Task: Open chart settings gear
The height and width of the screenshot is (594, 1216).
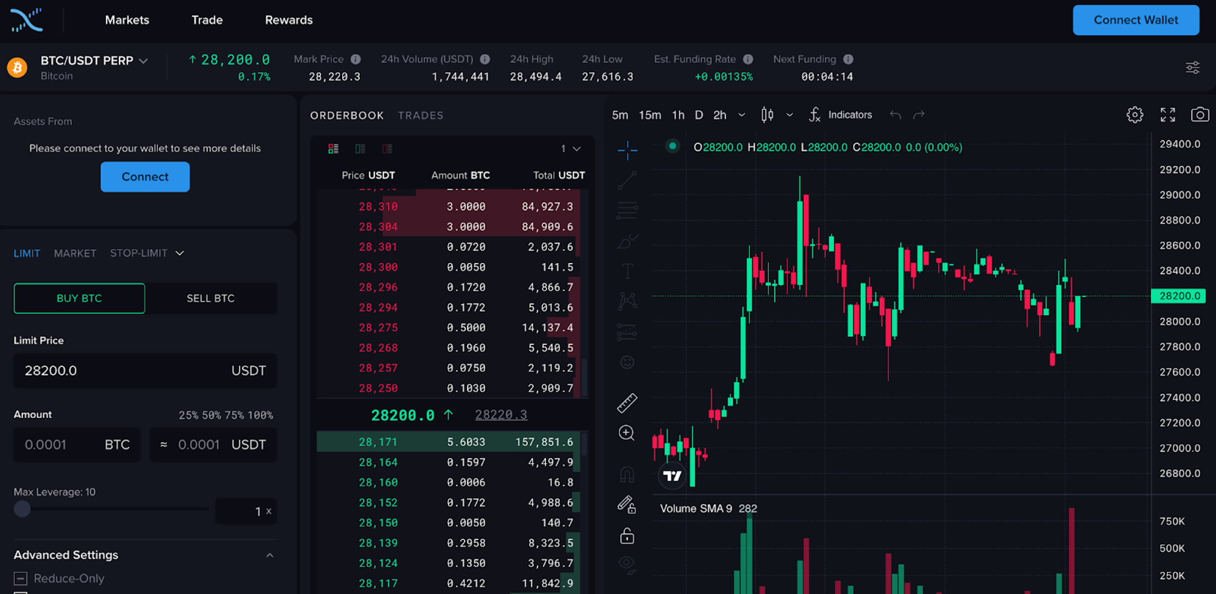Action: click(1135, 115)
